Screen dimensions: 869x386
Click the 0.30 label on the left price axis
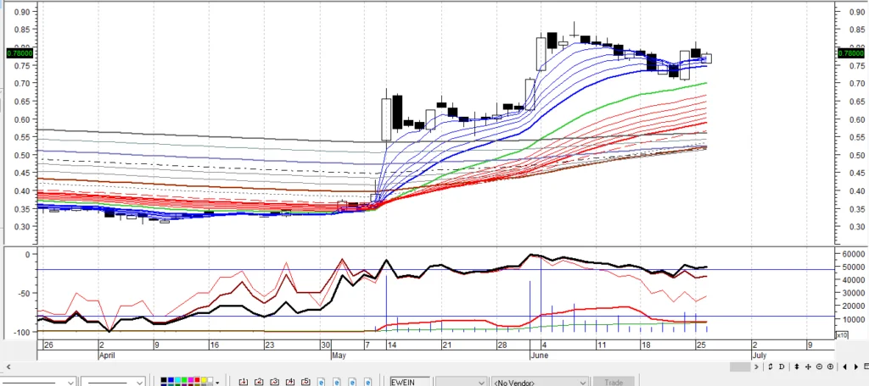point(22,227)
